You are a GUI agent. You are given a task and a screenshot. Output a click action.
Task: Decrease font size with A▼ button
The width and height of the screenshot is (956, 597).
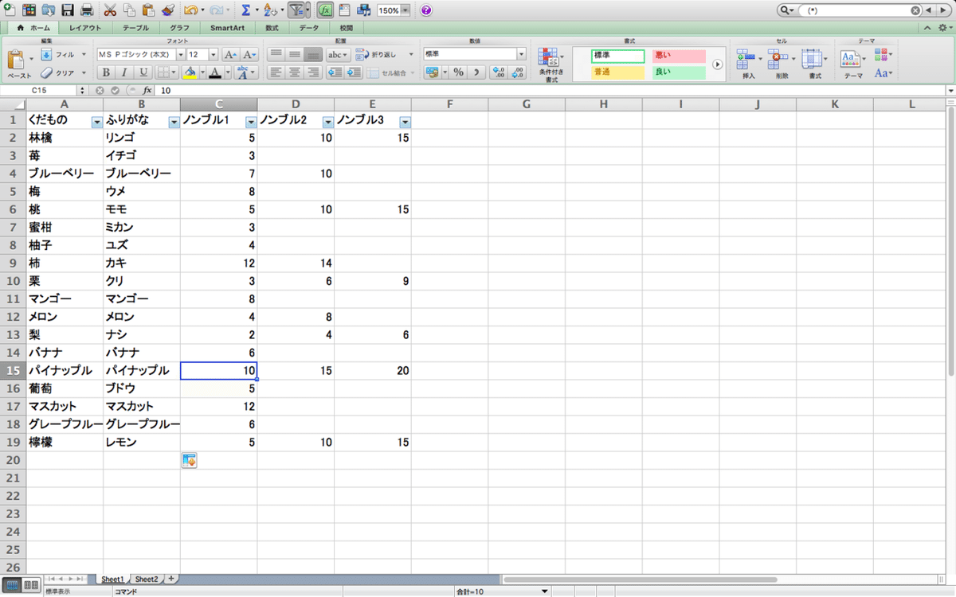[249, 54]
